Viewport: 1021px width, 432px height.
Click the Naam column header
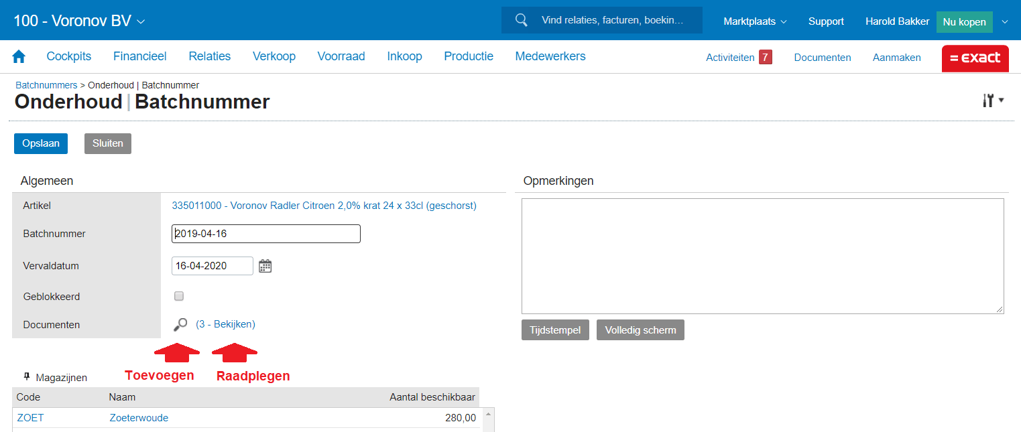tap(122, 397)
